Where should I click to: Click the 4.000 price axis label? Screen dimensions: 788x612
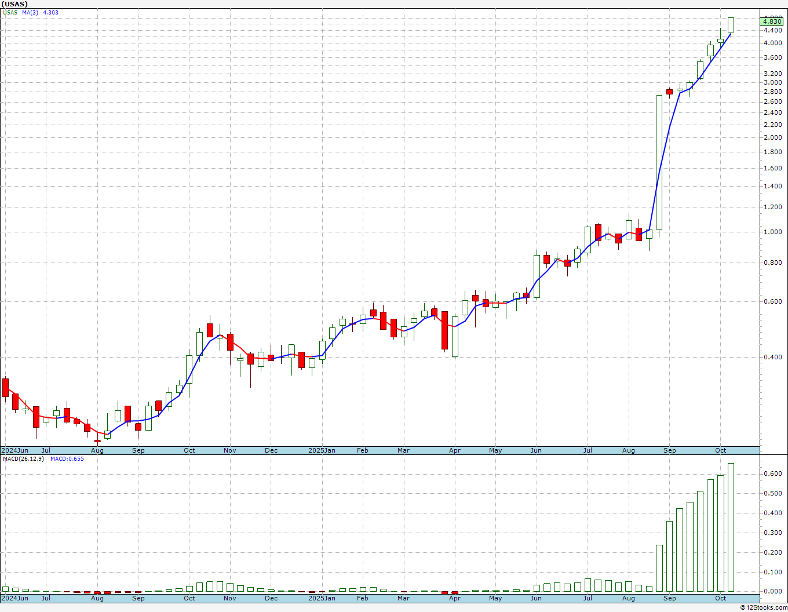(x=773, y=43)
